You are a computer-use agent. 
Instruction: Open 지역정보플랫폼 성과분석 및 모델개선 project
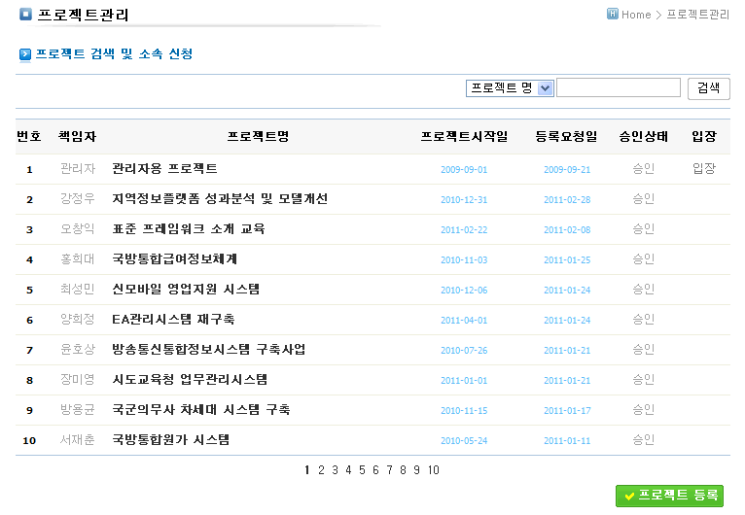pyautogui.click(x=220, y=199)
